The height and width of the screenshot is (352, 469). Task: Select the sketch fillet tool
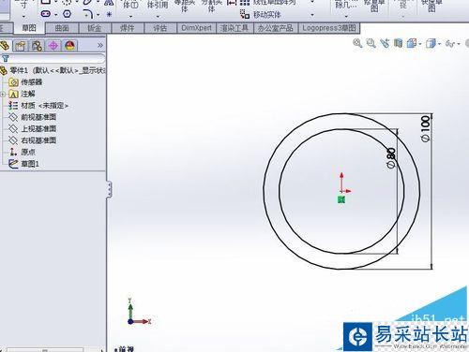[88, 14]
